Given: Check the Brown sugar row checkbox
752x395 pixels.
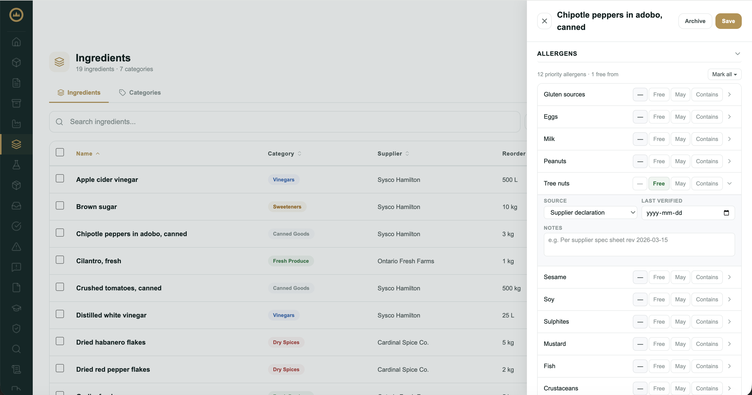Looking at the screenshot, I should (60, 205).
